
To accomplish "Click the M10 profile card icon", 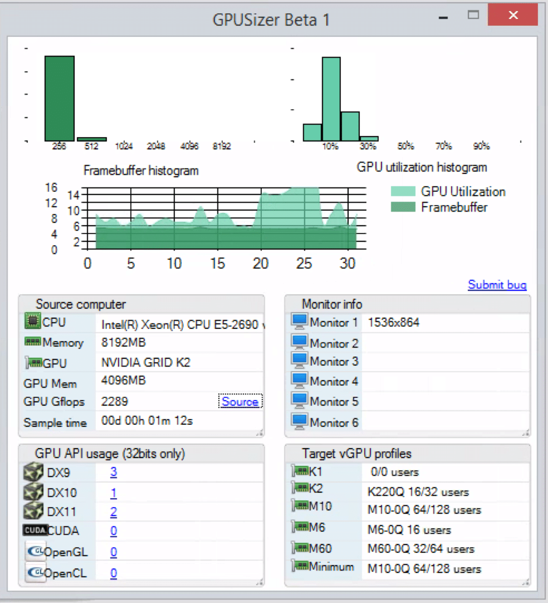I will coord(300,505).
